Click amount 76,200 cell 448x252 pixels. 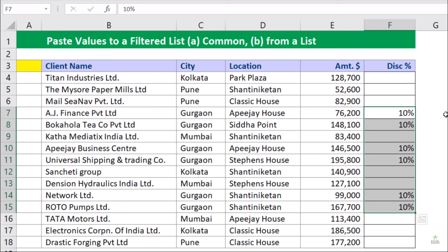[332, 113]
